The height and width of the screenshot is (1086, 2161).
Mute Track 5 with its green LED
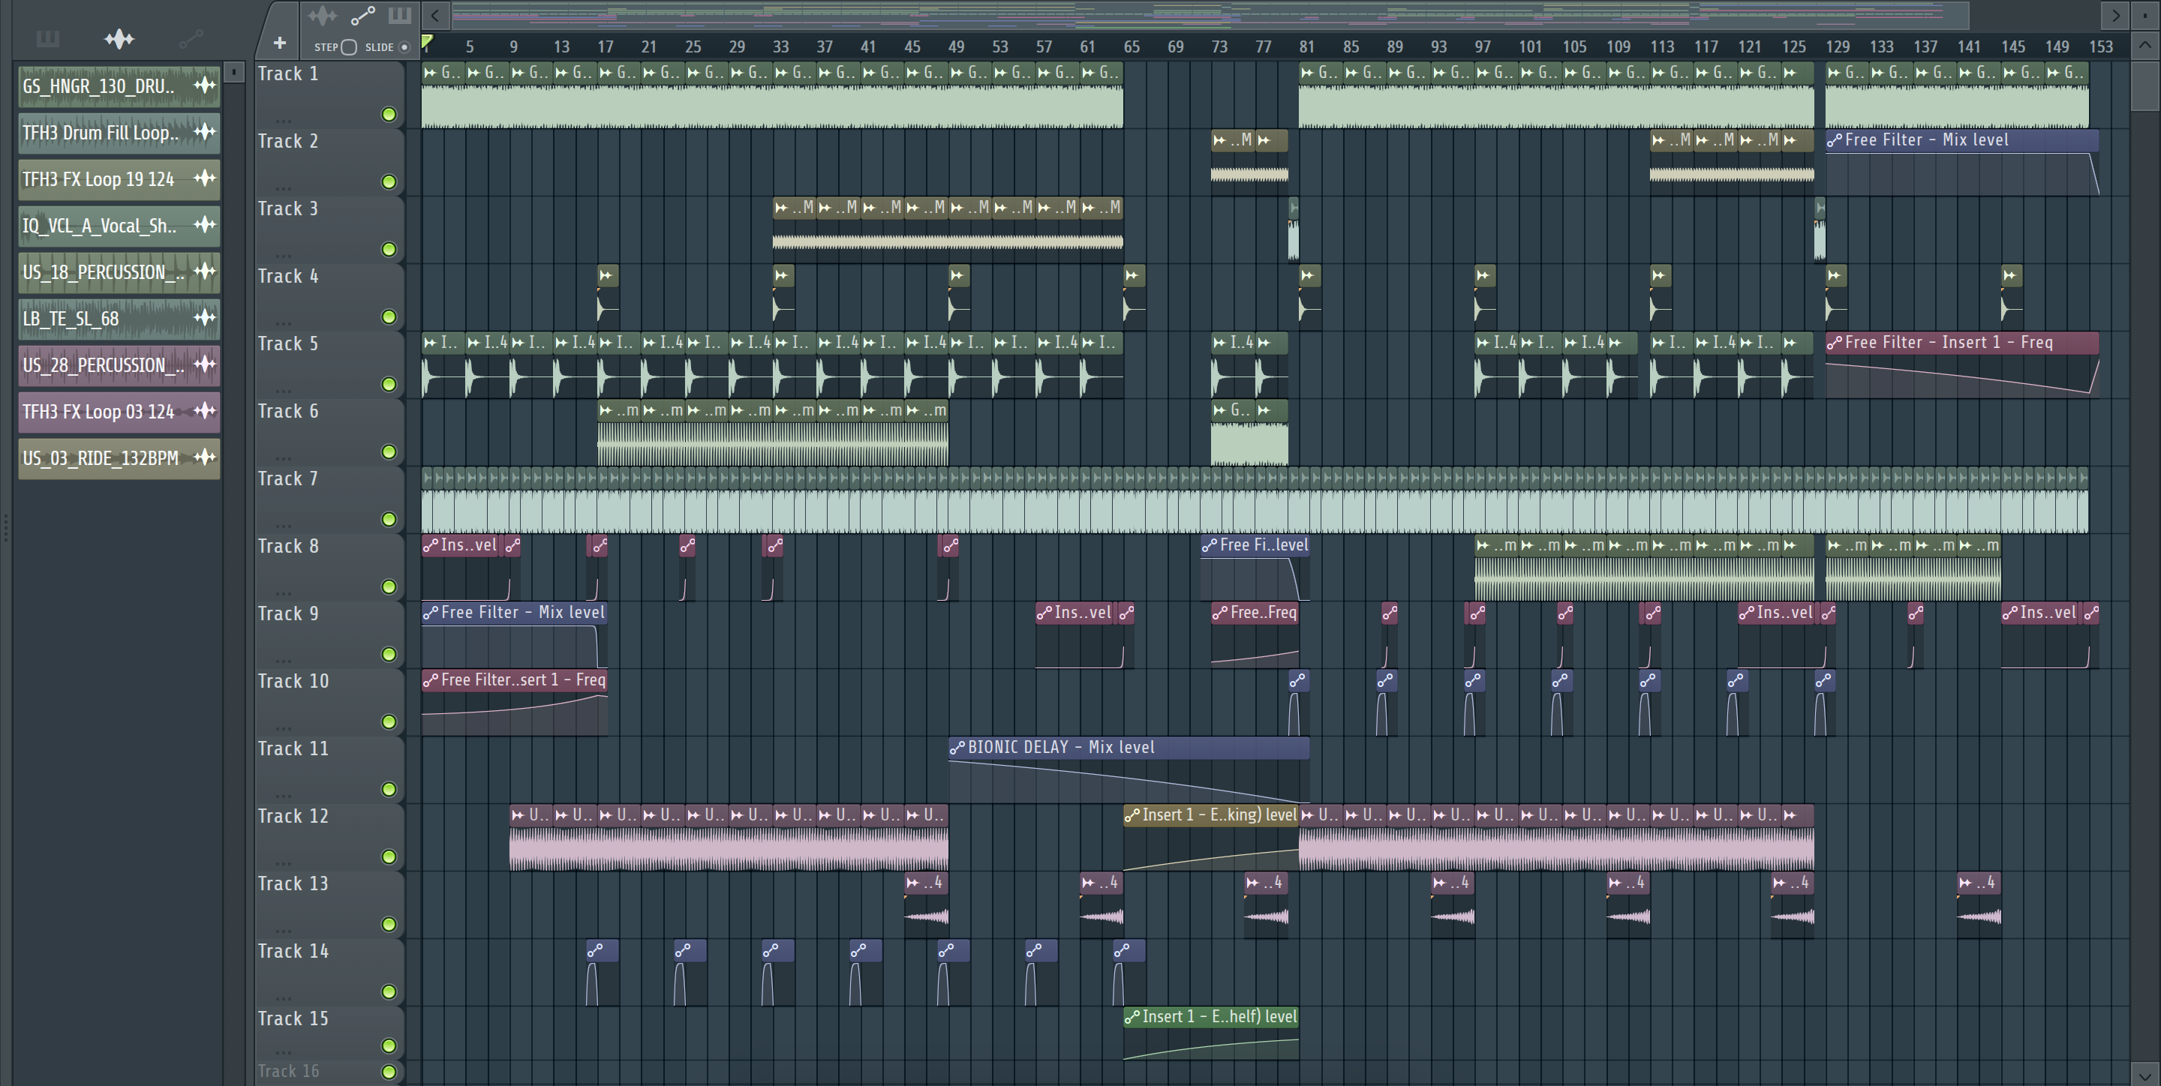click(389, 384)
